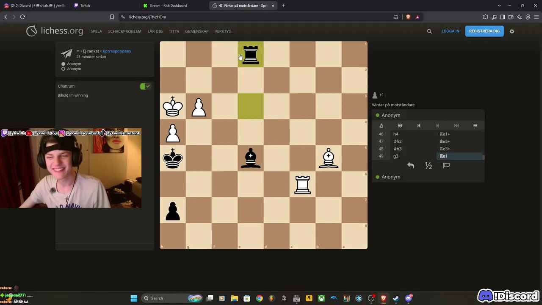Open the Windows Start menu
The height and width of the screenshot is (305, 542).
[x=134, y=298]
